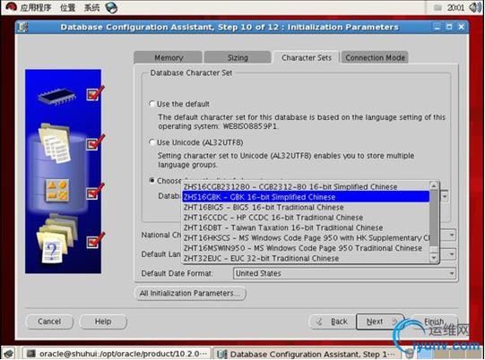Launch the web browser globe icon

(x=111, y=7)
